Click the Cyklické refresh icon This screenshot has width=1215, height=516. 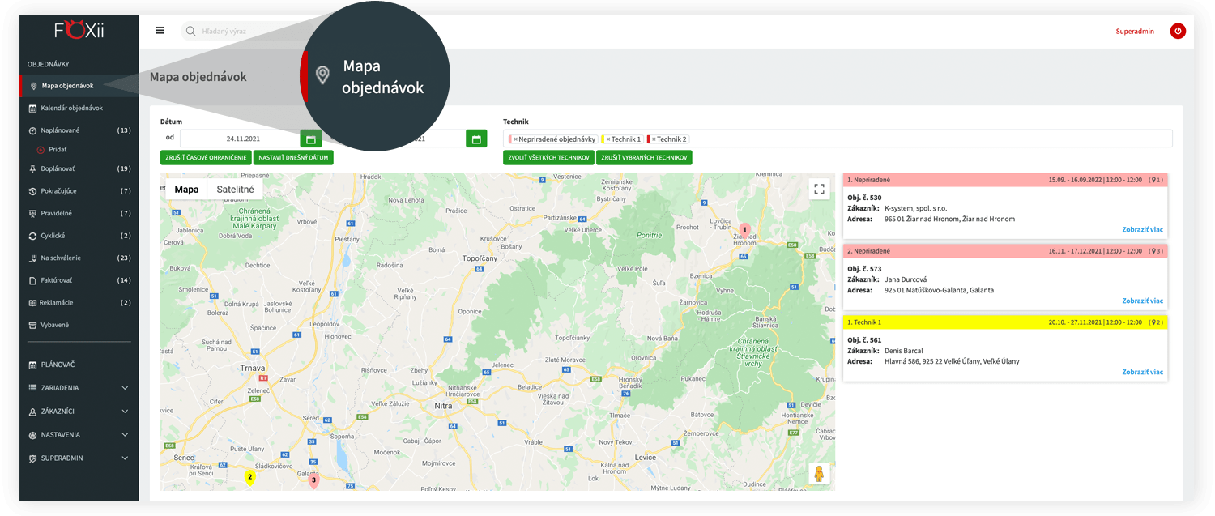(32, 236)
